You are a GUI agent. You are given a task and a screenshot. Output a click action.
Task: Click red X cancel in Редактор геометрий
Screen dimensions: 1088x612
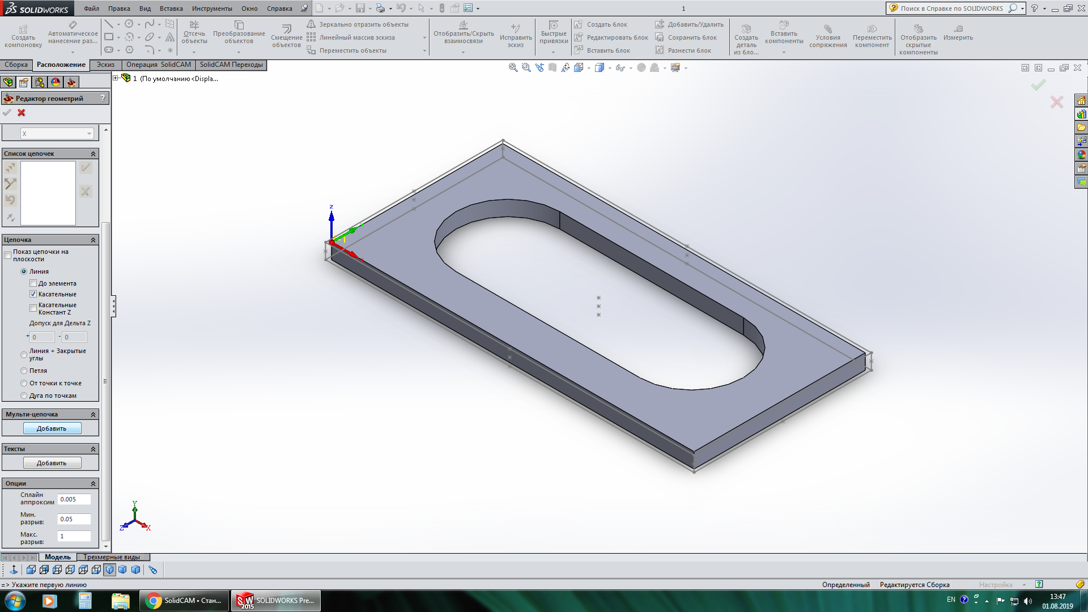(22, 113)
